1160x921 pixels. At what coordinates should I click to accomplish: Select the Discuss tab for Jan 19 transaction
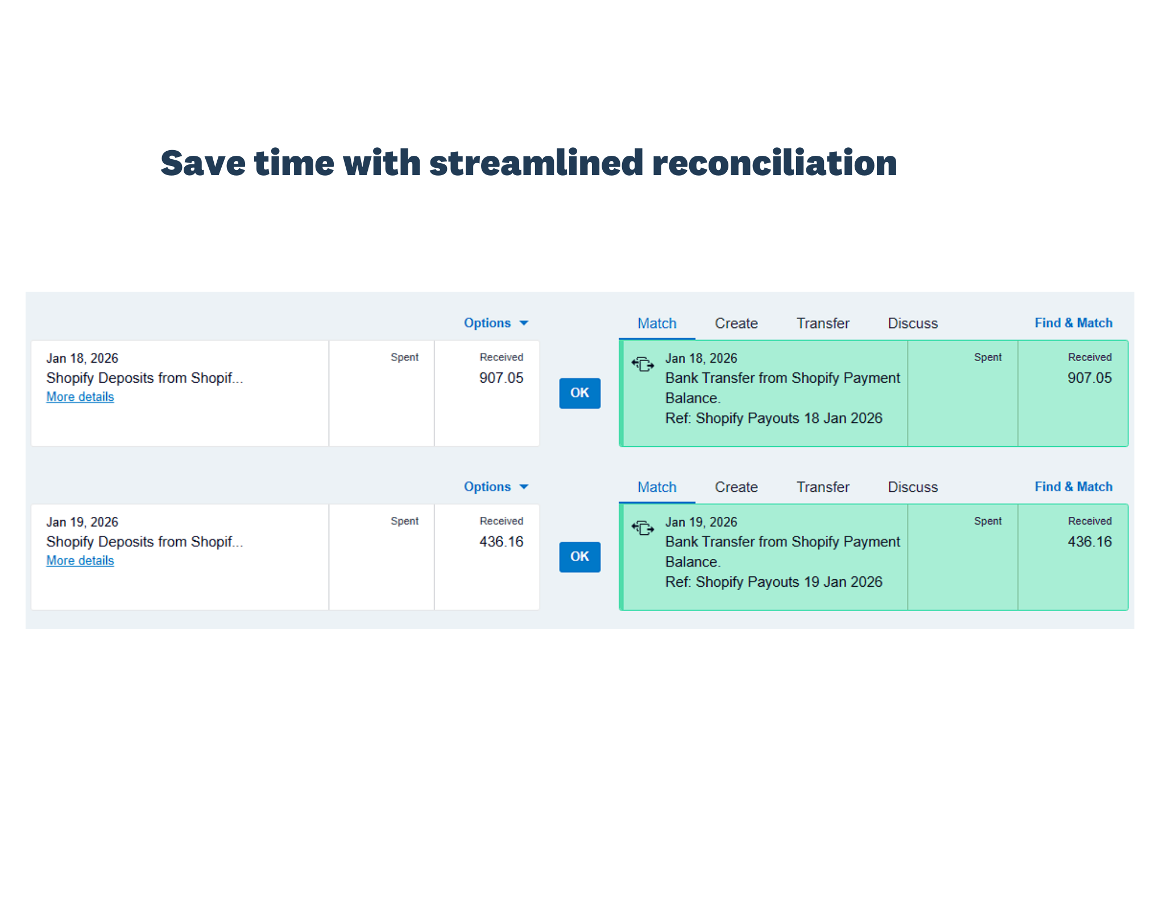pyautogui.click(x=912, y=487)
